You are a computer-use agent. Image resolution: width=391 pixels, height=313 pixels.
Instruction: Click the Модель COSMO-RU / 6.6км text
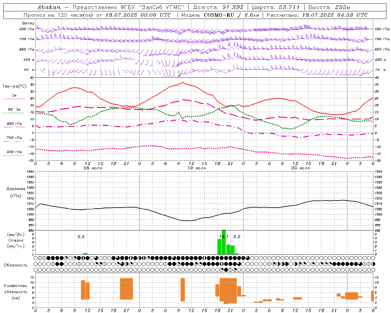pyautogui.click(x=220, y=15)
